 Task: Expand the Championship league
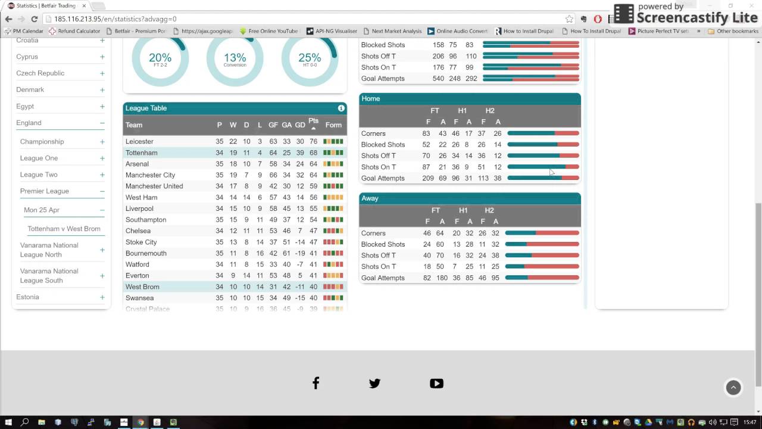(x=102, y=142)
